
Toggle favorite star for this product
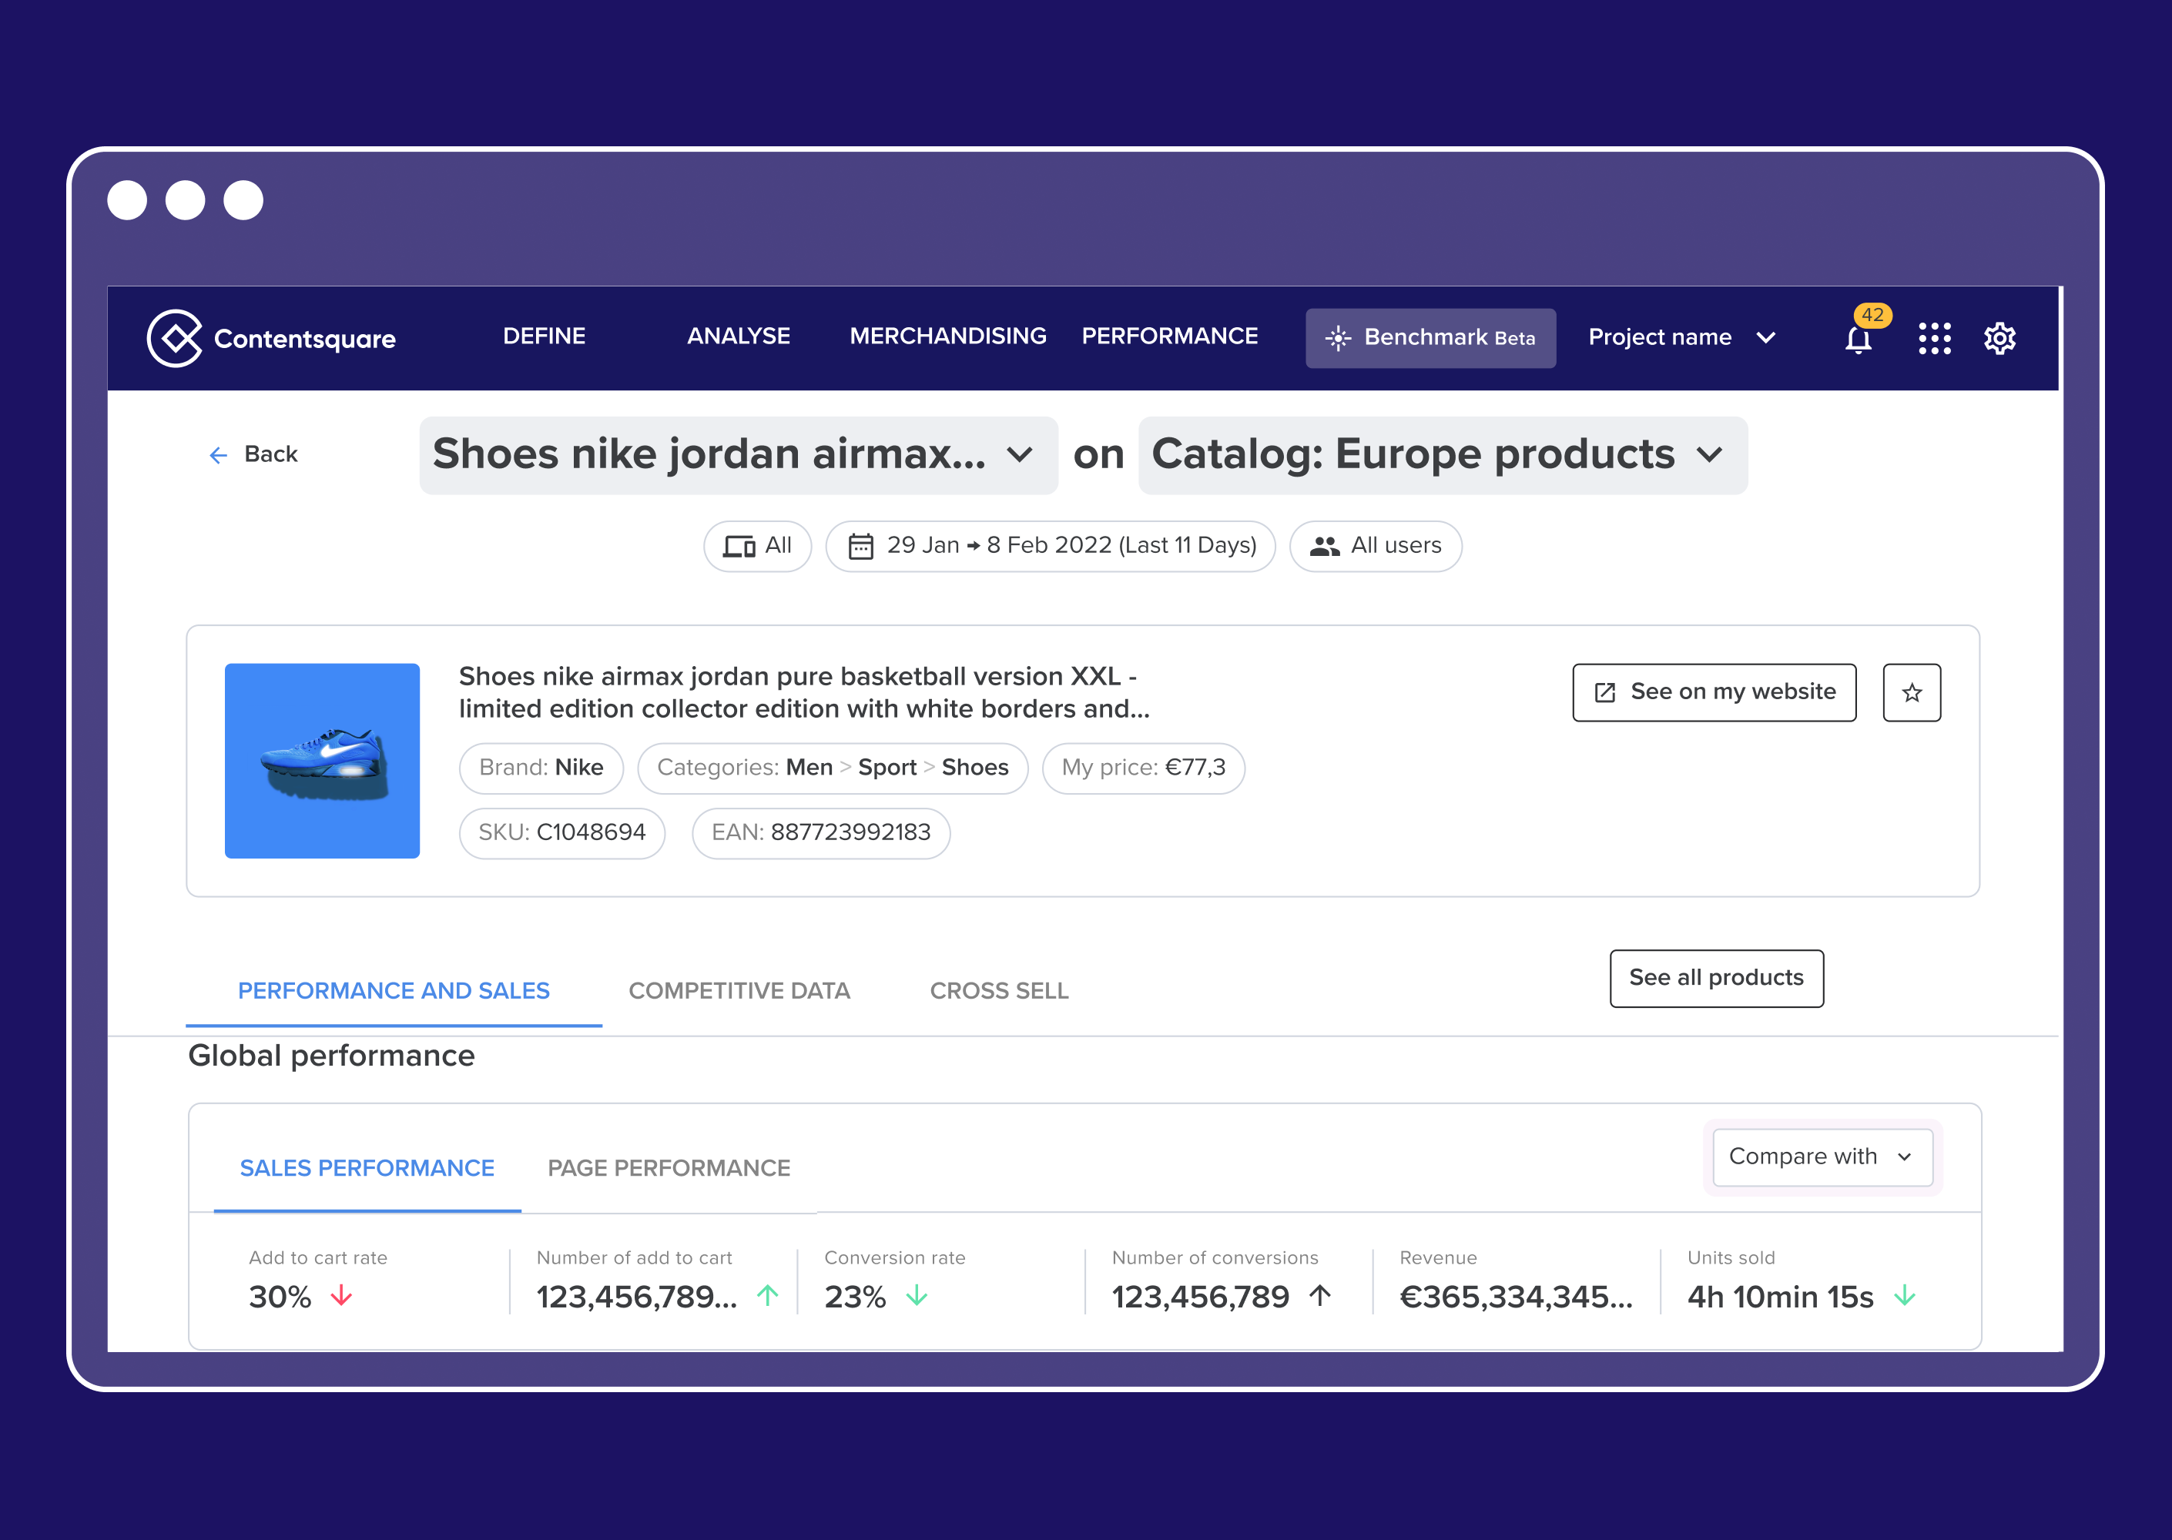click(1911, 692)
